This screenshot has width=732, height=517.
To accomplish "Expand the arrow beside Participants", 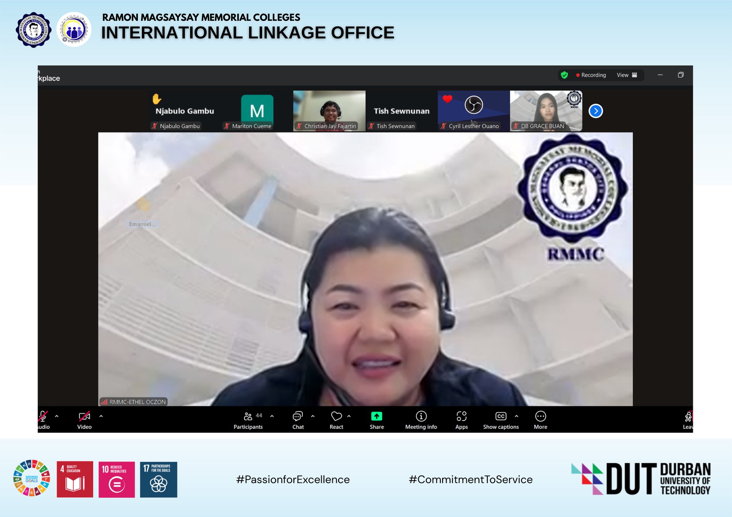I will click(x=272, y=416).
